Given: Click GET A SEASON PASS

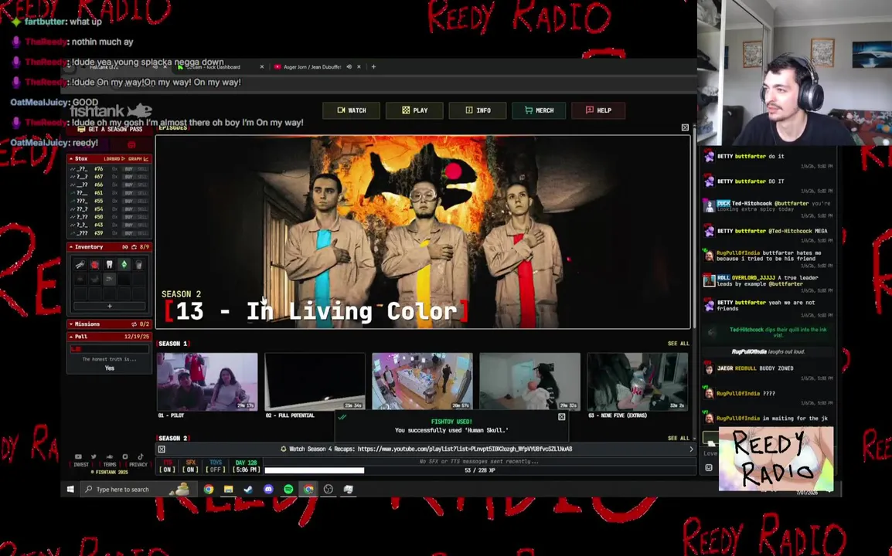Looking at the screenshot, I should point(110,129).
